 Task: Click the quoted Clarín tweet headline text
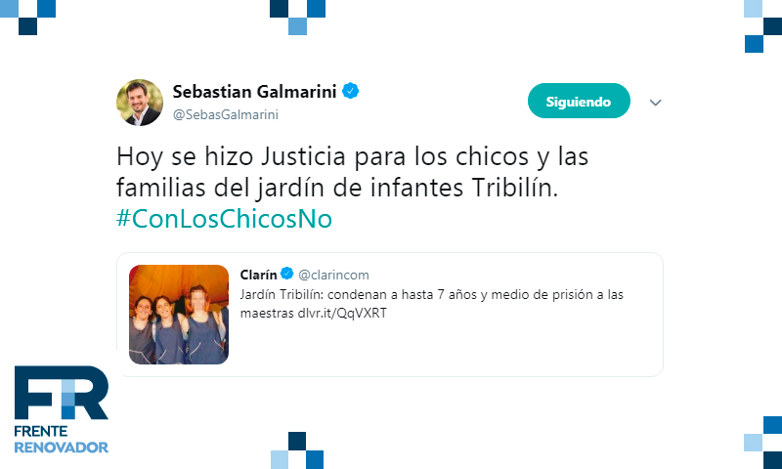point(431,304)
